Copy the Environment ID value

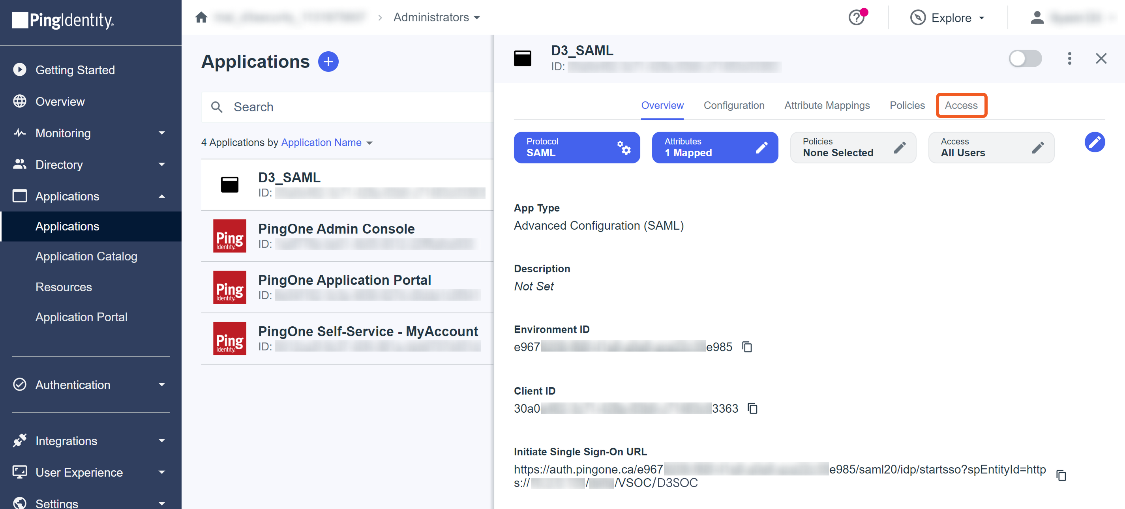pyautogui.click(x=747, y=347)
